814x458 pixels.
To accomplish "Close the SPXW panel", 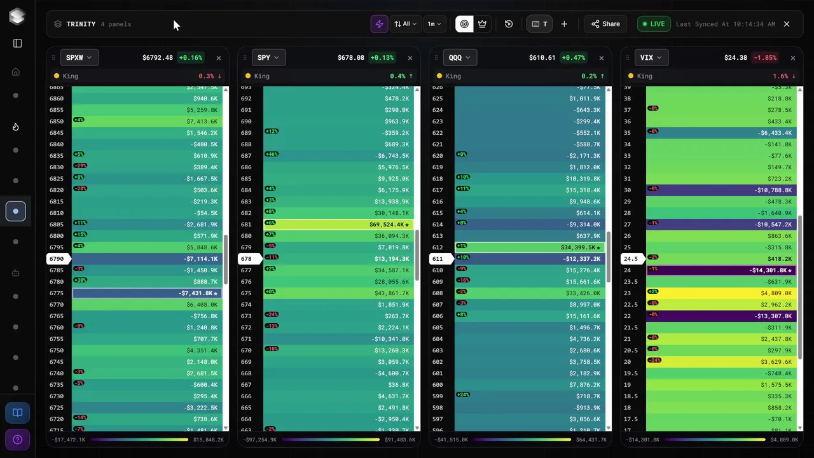I will click(x=219, y=58).
